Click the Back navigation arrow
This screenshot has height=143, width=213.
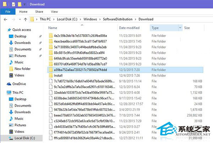[6, 19]
